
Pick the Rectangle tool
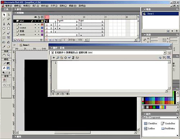9,28
